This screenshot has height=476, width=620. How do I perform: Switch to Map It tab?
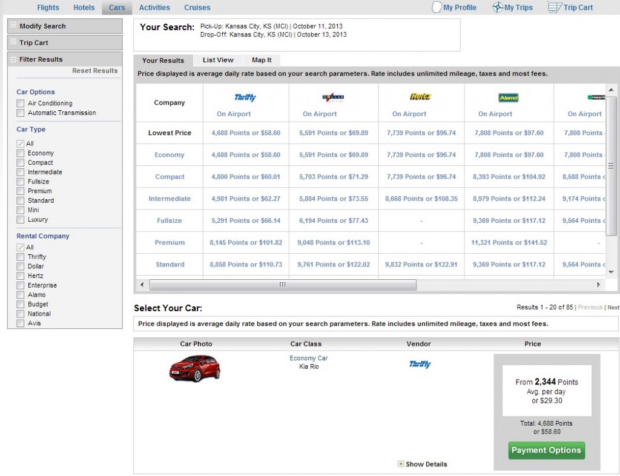[x=262, y=60]
